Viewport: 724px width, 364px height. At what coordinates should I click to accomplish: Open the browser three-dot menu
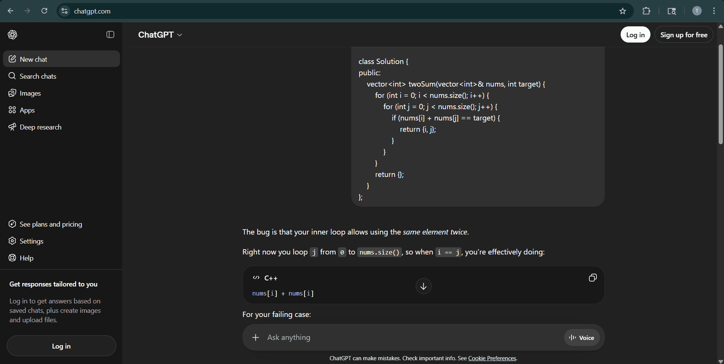(x=714, y=11)
